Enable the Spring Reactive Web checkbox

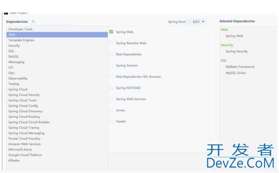coord(111,43)
